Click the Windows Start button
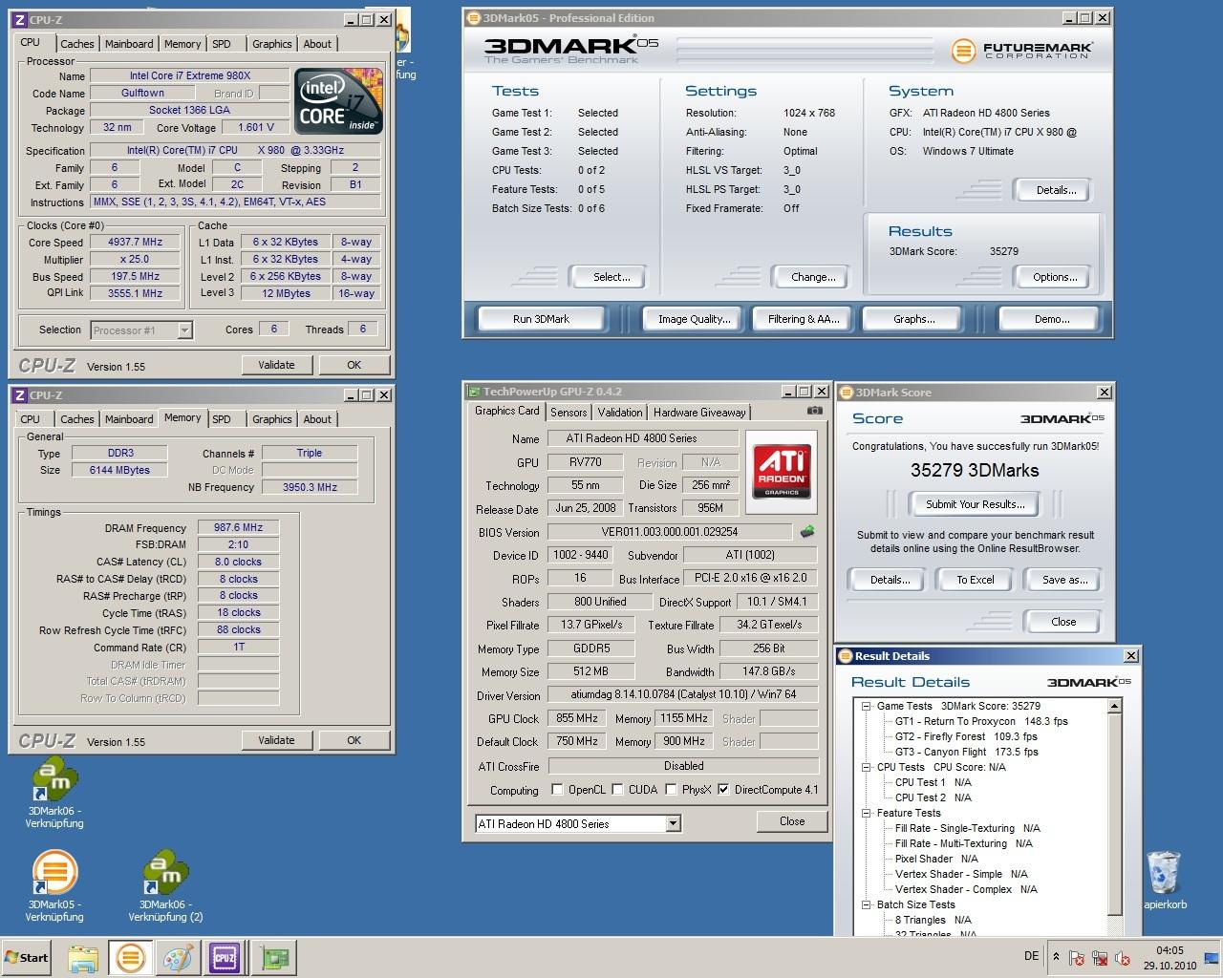Viewport: 1223px width, 978px height. [27, 958]
